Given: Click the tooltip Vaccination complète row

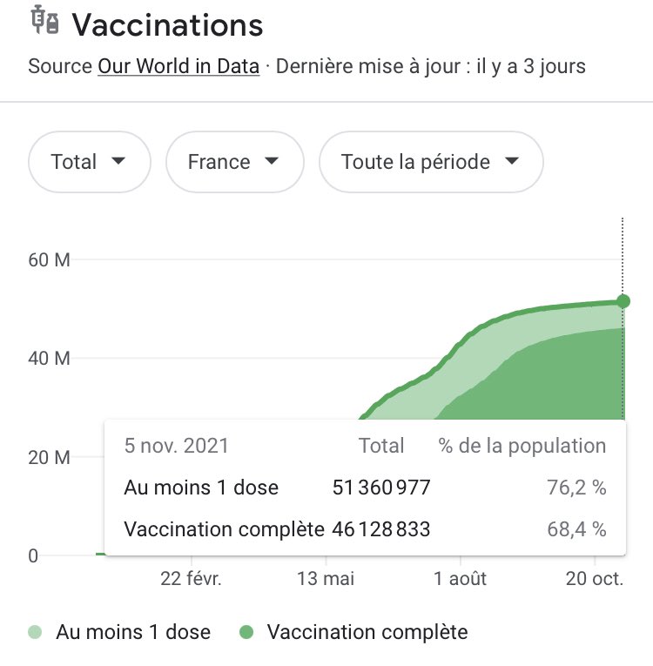Looking at the screenshot, I should click(x=365, y=529).
